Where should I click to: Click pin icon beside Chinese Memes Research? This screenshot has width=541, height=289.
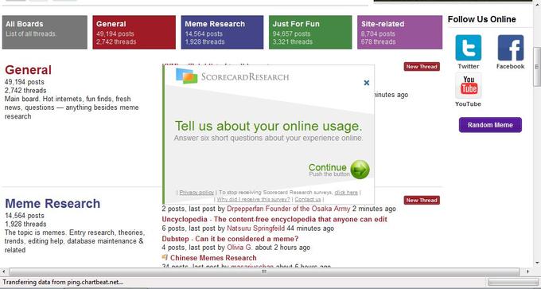(165, 258)
